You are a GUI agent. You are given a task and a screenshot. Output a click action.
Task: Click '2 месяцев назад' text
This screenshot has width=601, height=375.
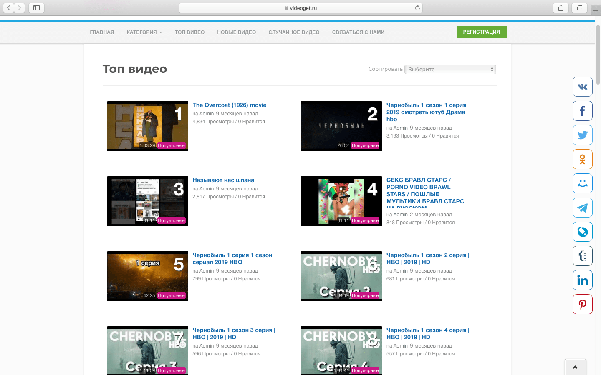tap(431, 215)
